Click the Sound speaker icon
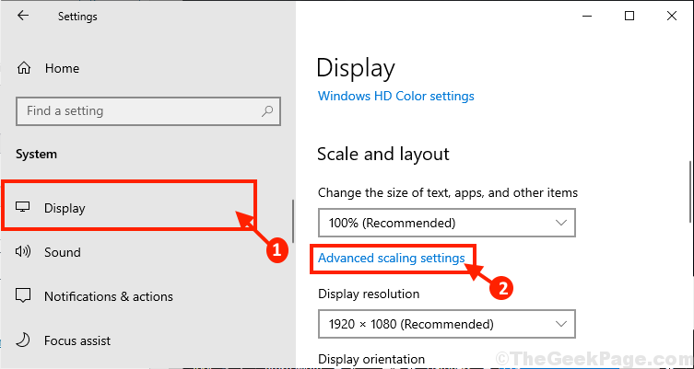The width and height of the screenshot is (694, 369). point(22,252)
